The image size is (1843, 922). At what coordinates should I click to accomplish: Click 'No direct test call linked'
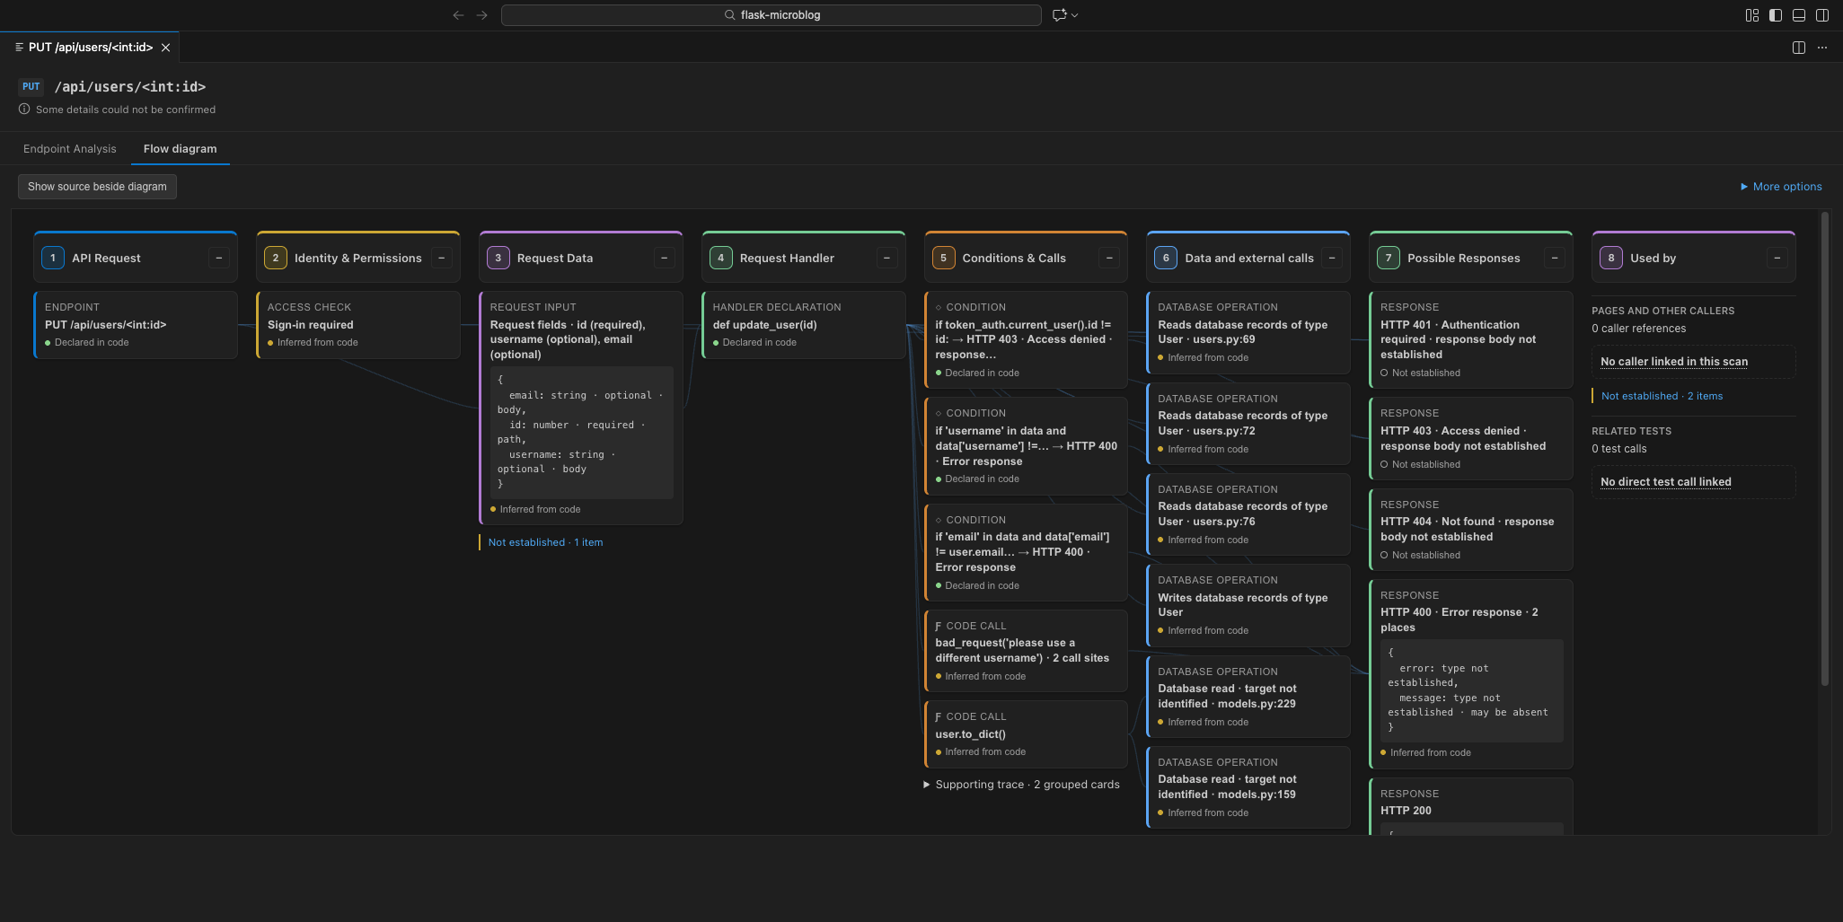pyautogui.click(x=1666, y=482)
